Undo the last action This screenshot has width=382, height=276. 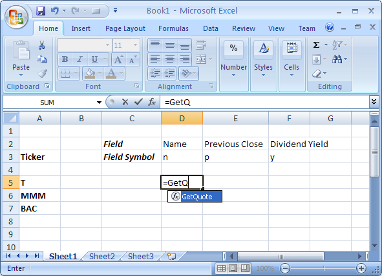coord(54,11)
